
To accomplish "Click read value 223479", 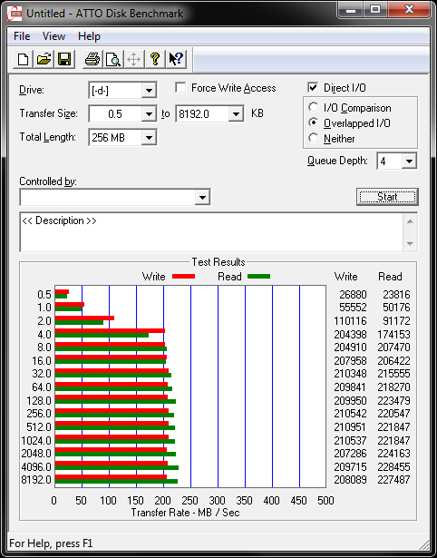I will [394, 401].
